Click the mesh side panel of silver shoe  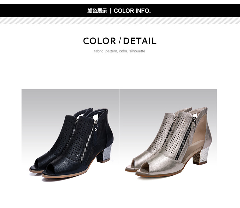coord(199,135)
